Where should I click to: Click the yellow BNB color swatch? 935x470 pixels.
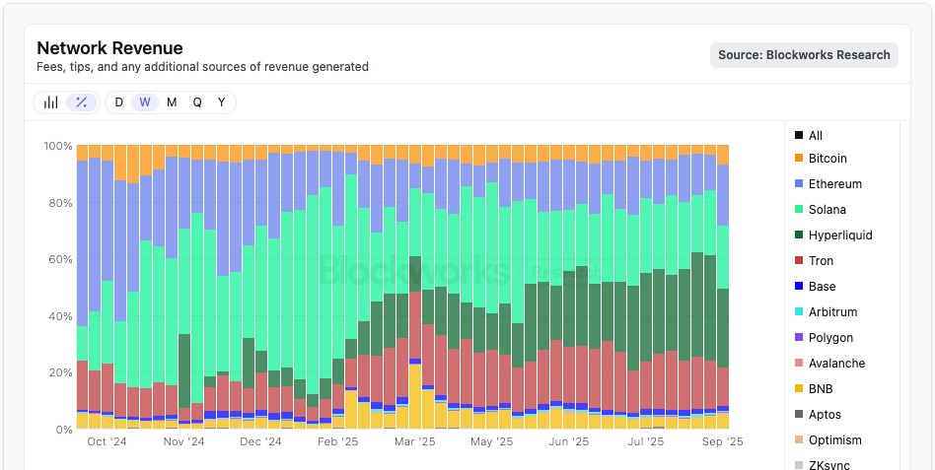[x=799, y=389]
